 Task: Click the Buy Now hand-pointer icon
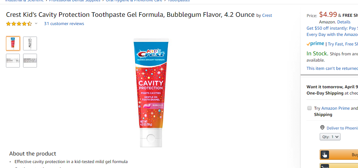pos(324,155)
